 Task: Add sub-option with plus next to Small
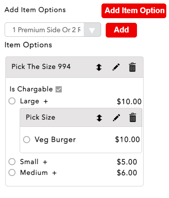point(45,162)
